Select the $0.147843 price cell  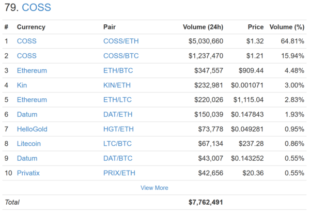247,114
